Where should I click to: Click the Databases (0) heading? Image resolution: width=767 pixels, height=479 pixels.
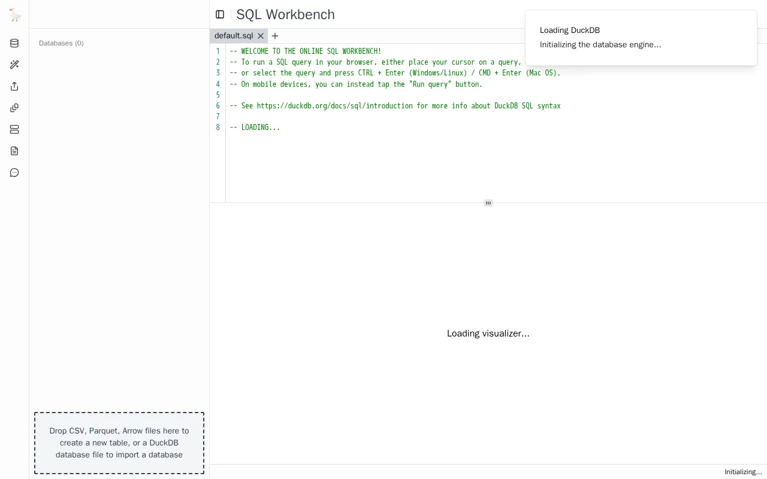point(61,43)
